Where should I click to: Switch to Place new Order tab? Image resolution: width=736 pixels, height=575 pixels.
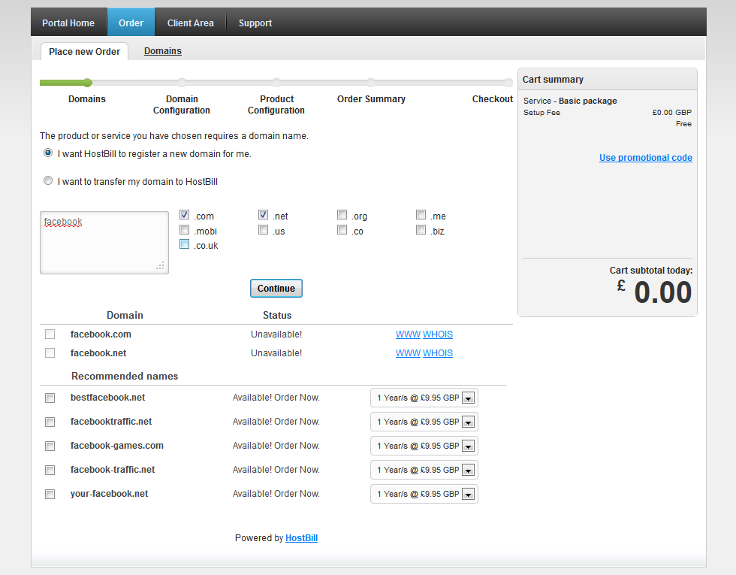(x=84, y=51)
